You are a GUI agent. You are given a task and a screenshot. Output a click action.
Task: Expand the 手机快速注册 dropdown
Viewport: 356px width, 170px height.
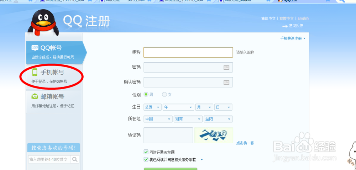[x=293, y=38]
